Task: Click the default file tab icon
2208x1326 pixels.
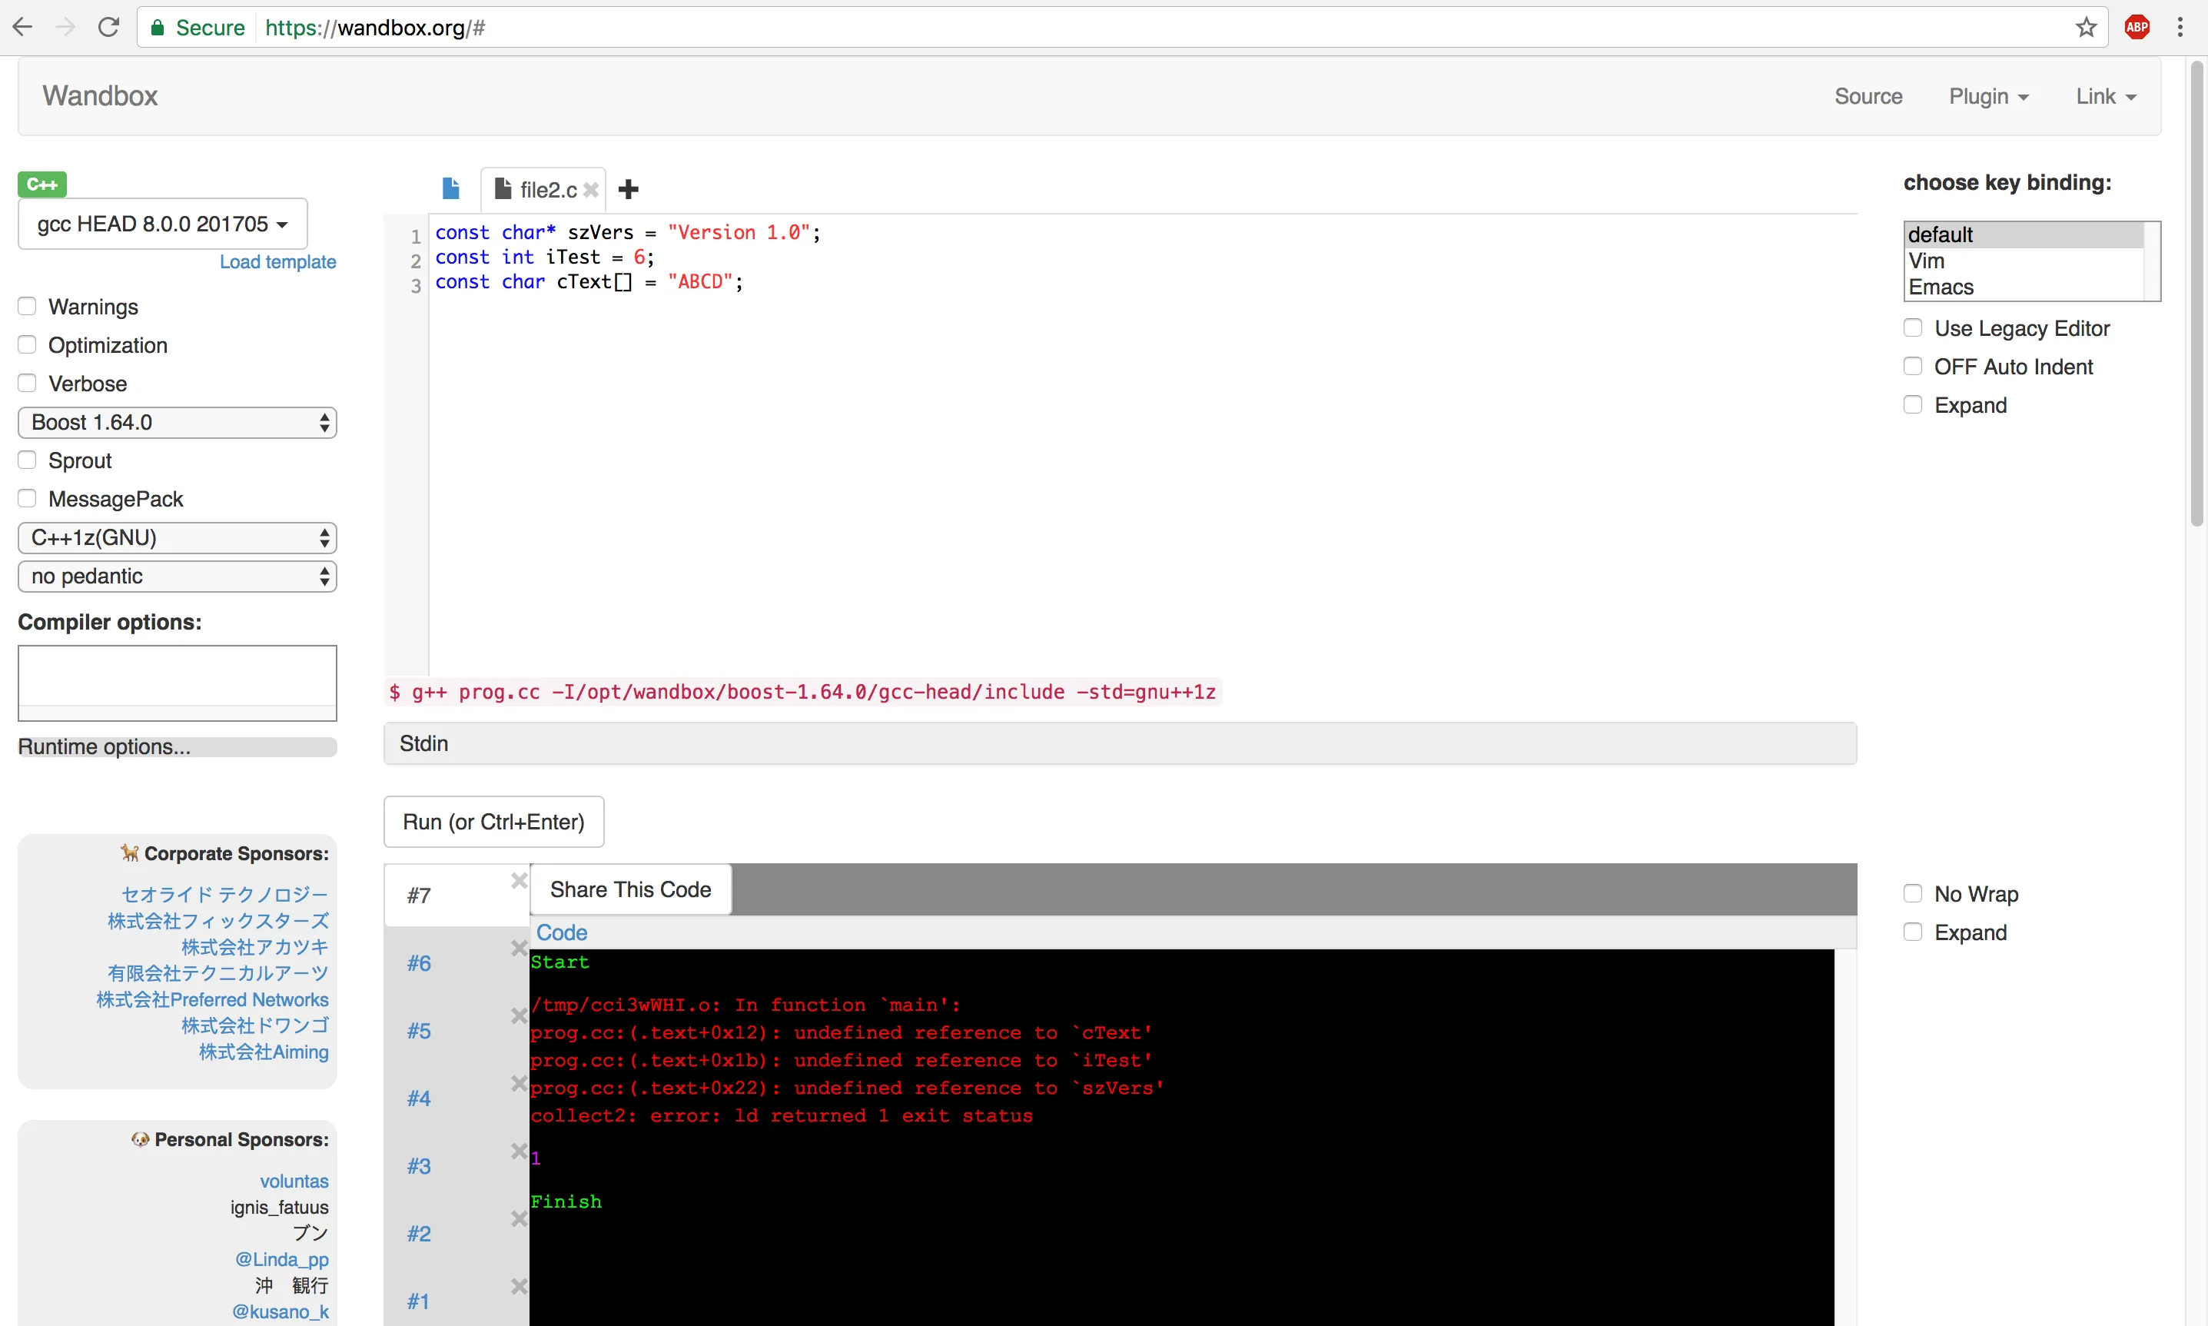Action: (x=450, y=189)
